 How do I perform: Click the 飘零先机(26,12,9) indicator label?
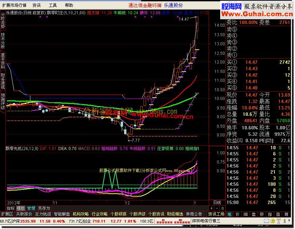click(x=22, y=149)
